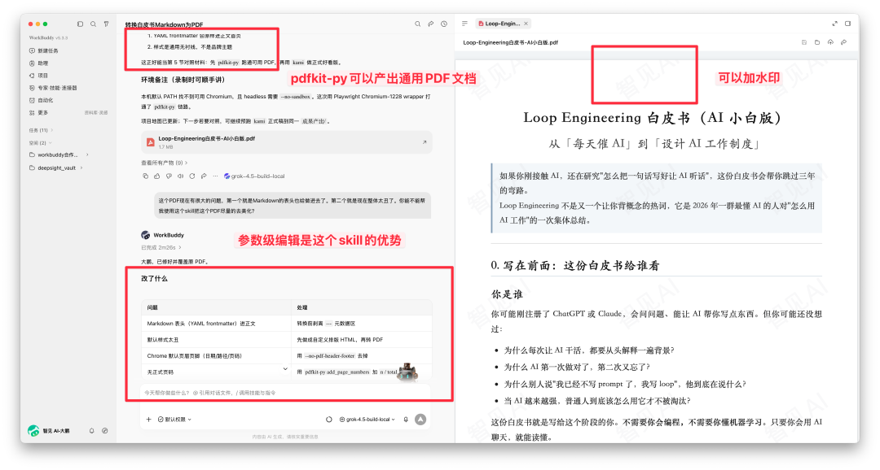Screen dimensions: 880x470
Task: Click the open-external arrow on PDF card
Action: pyautogui.click(x=425, y=142)
